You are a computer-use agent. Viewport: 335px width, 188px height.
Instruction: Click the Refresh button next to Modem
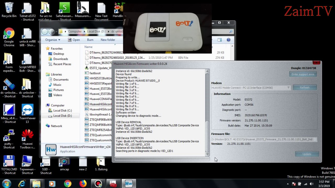305,87
